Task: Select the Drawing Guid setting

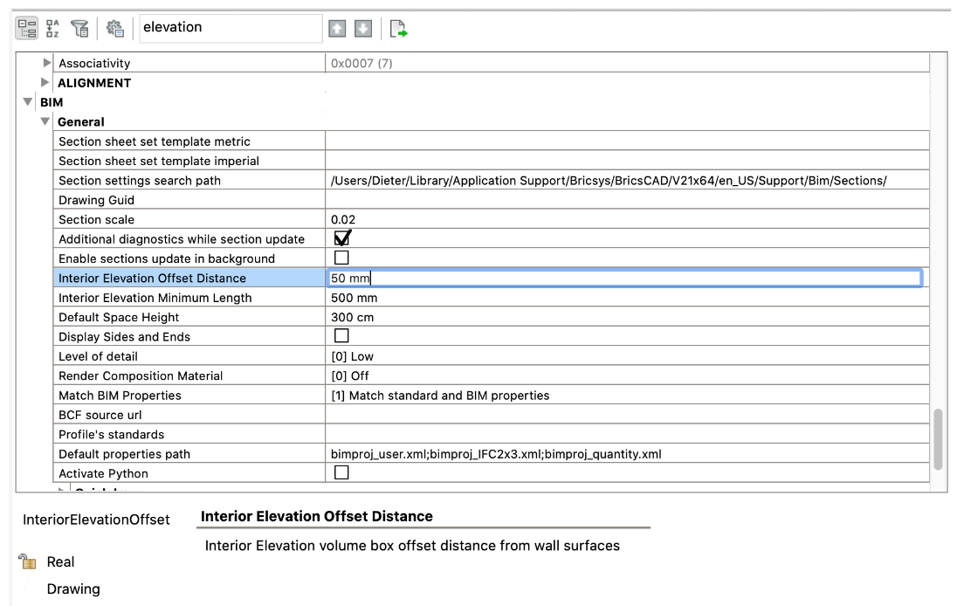Action: click(96, 200)
